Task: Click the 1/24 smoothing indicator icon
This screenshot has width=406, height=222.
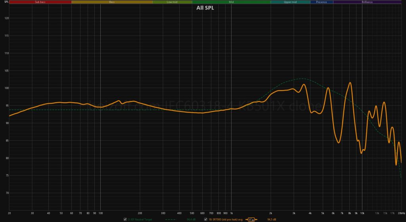Action: pyautogui.click(x=251, y=219)
